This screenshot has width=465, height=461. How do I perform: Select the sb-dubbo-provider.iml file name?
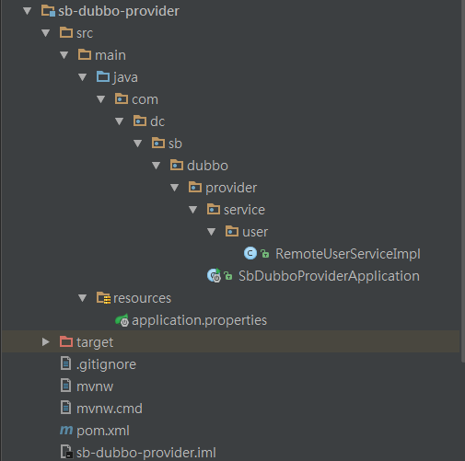pos(146,453)
